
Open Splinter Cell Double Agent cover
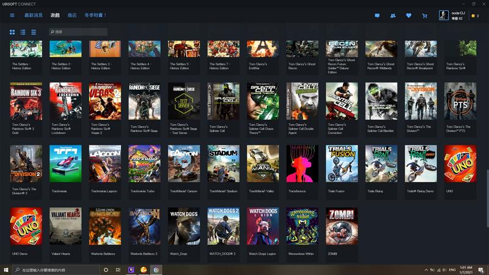point(303,101)
